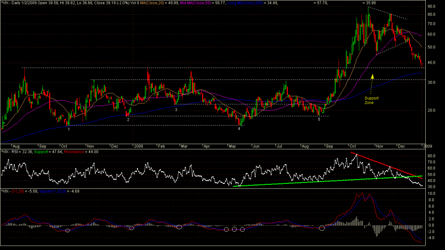Click the Apr month label on time axis

[207, 146]
